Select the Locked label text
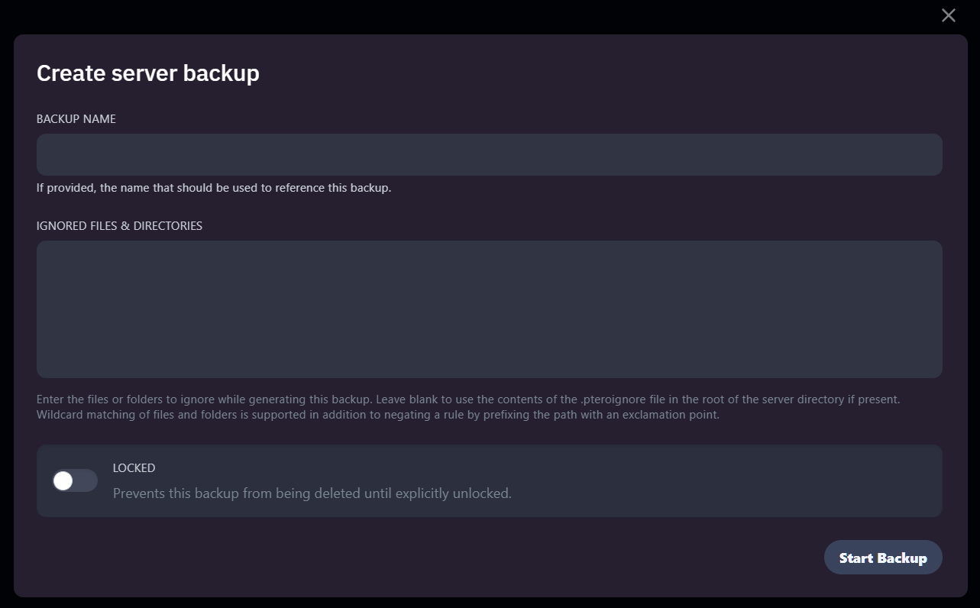Image resolution: width=980 pixels, height=608 pixels. pyautogui.click(x=134, y=467)
